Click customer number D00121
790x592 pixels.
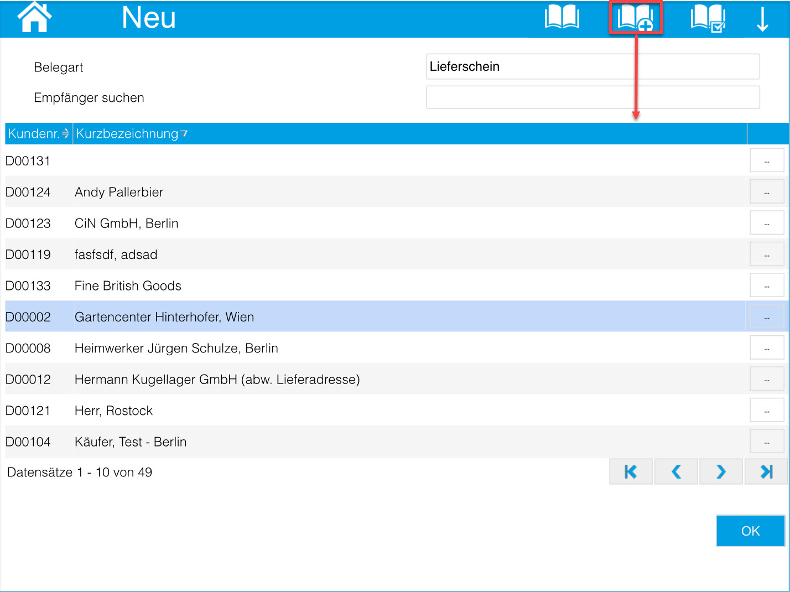coord(28,411)
